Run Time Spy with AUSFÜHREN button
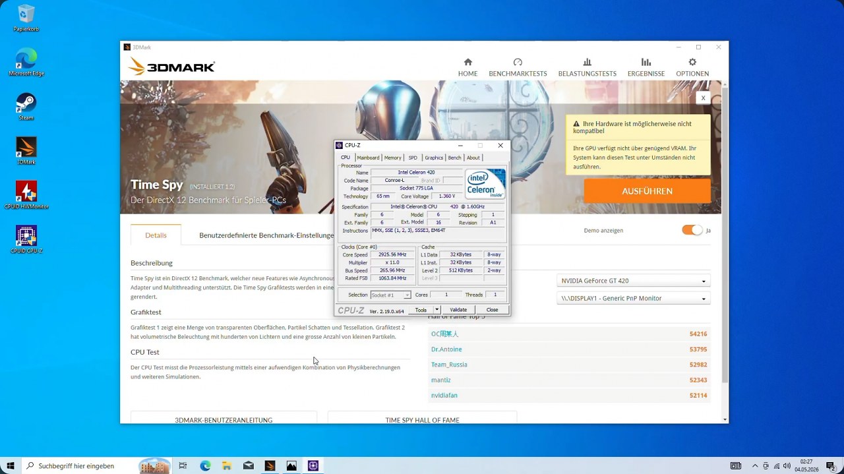The width and height of the screenshot is (844, 474). pyautogui.click(x=647, y=191)
